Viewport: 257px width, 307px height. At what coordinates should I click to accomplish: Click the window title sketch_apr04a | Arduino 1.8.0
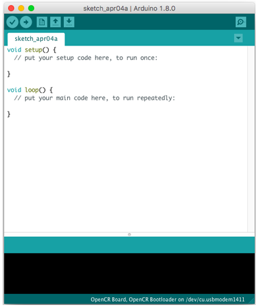point(129,9)
